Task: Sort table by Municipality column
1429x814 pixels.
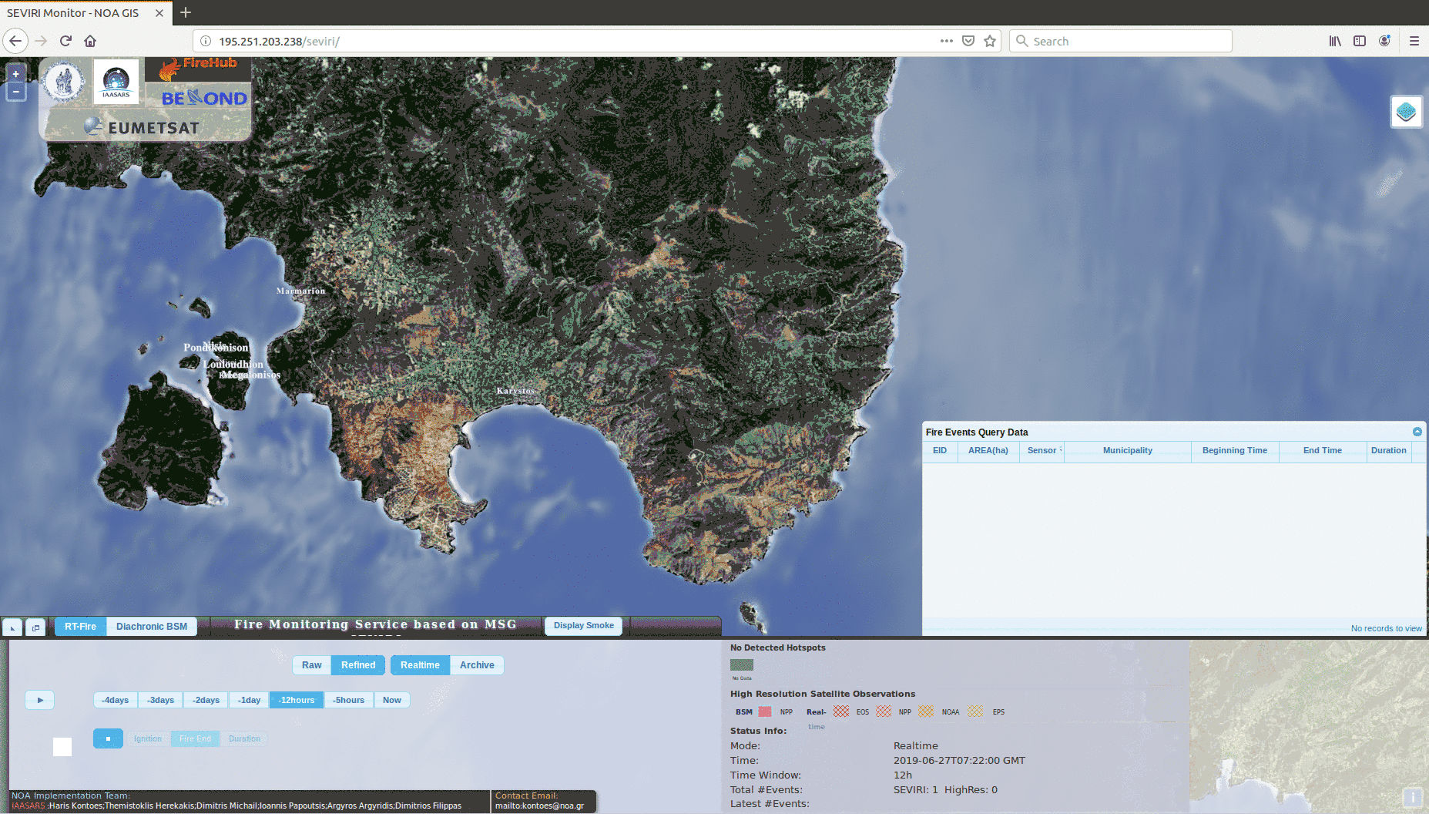Action: [x=1128, y=451]
